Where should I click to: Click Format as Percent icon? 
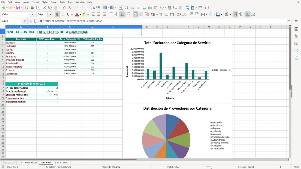(161, 15)
